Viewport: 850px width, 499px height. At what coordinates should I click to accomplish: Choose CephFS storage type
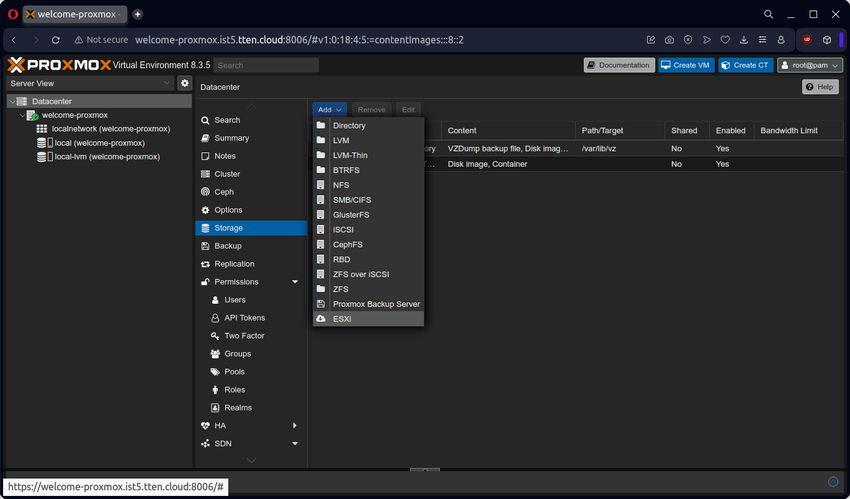click(369, 244)
